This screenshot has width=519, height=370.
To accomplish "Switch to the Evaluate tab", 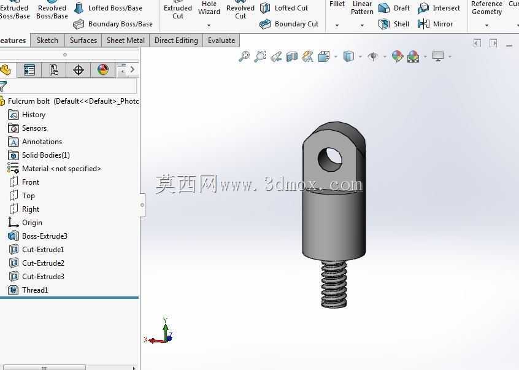I will [x=221, y=40].
